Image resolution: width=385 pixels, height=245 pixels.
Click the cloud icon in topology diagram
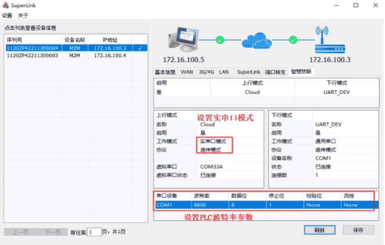256,40
